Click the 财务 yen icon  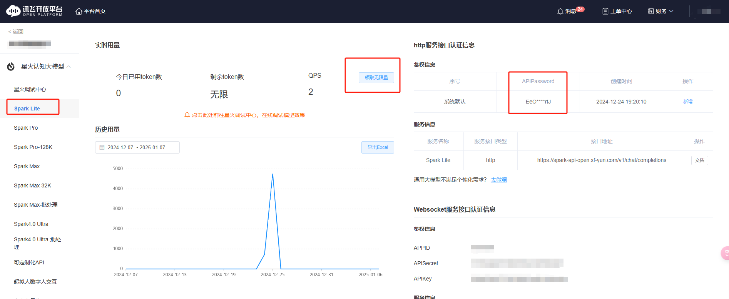coord(651,11)
